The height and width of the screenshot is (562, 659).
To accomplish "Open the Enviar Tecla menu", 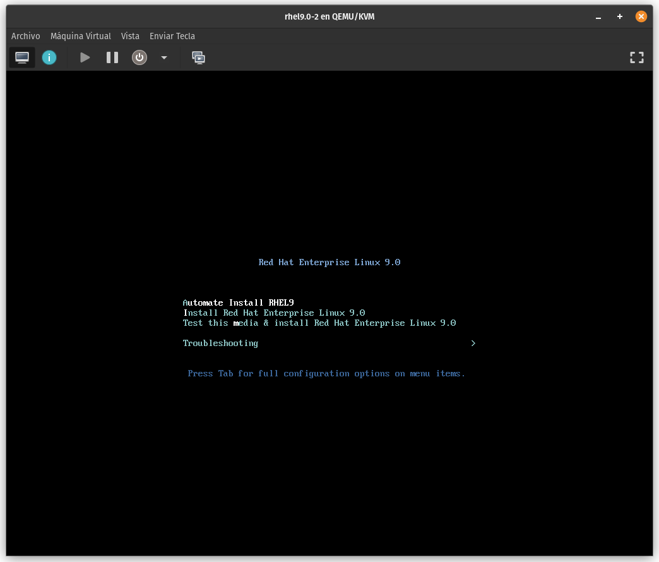I will (x=172, y=36).
